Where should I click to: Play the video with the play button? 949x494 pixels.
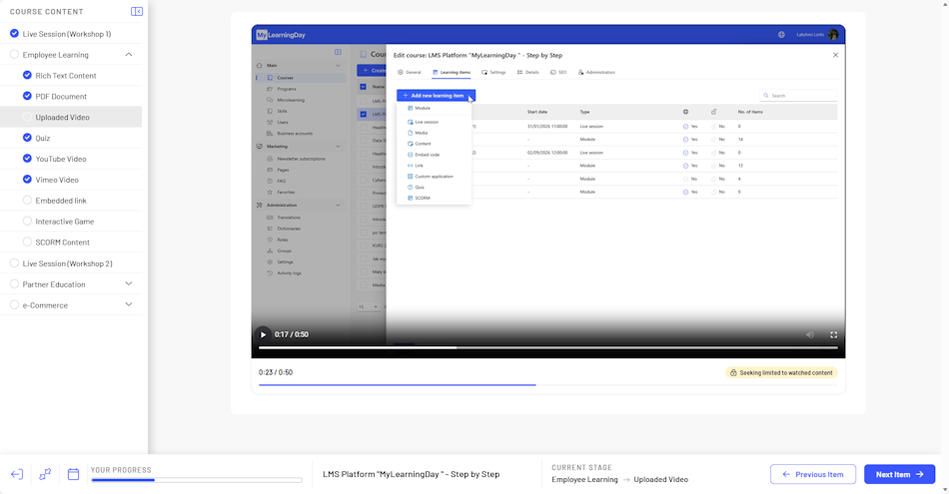[x=263, y=334]
